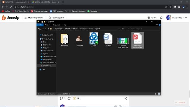Open FLASH PRO + profile menu
This screenshot has height=107, width=190.
(177, 18)
